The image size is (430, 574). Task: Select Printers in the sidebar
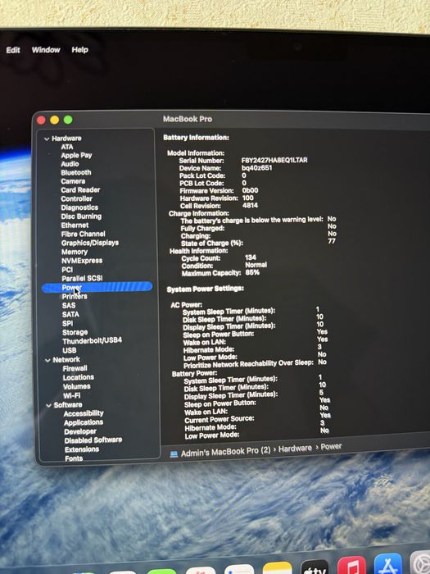point(75,297)
